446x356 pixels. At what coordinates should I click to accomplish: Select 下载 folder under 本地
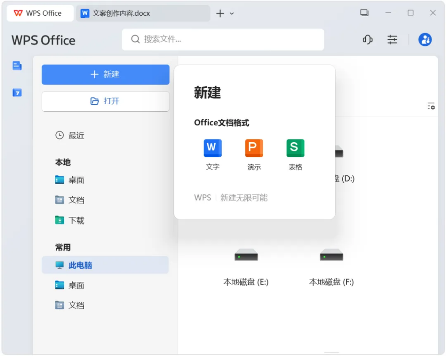(76, 220)
